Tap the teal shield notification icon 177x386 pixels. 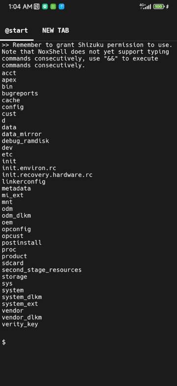click(x=45, y=7)
